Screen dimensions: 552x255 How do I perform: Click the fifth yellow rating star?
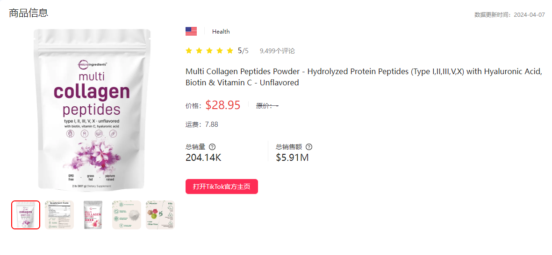click(230, 51)
